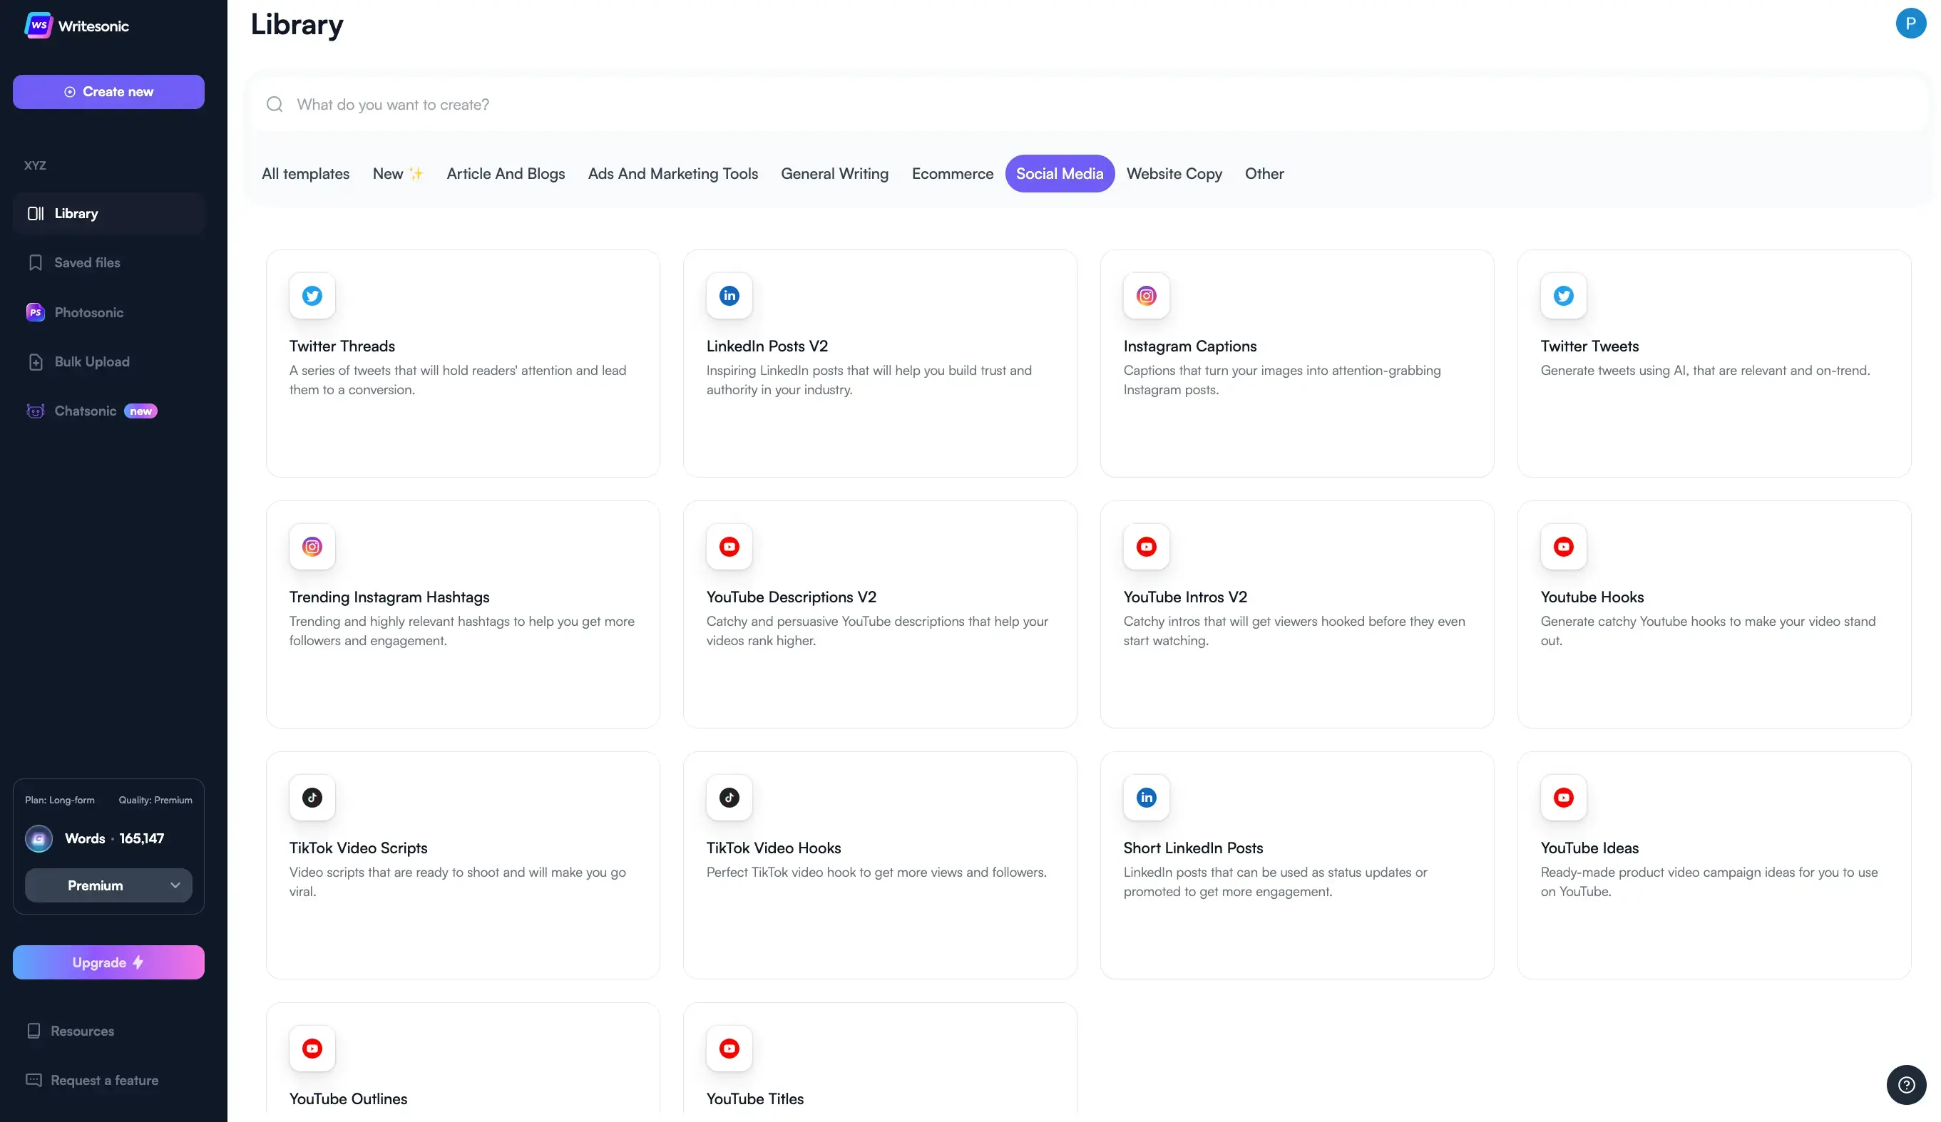The height and width of the screenshot is (1122, 1941).
Task: Click the LinkedIn Posts V2 icon
Action: 729,296
